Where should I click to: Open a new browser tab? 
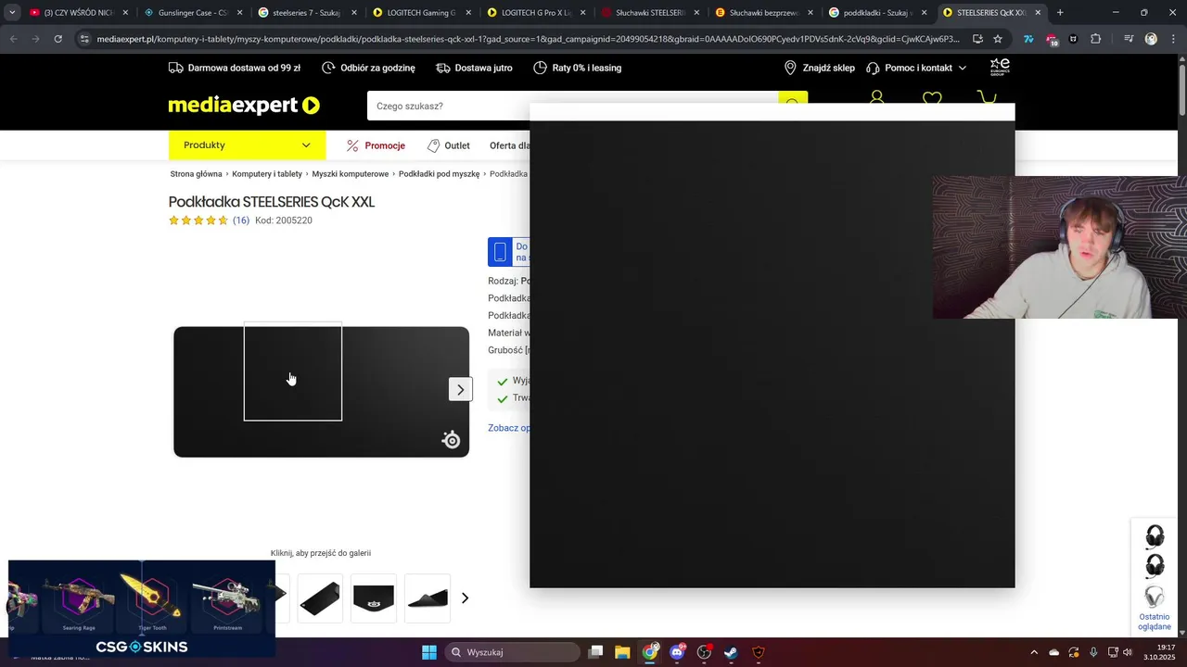[1060, 13]
